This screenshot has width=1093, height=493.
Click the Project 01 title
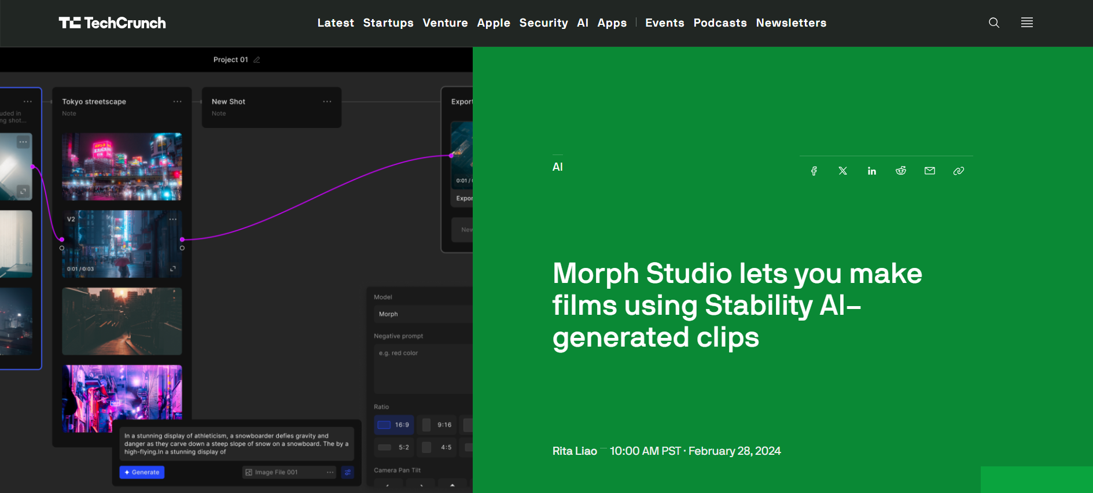[231, 60]
